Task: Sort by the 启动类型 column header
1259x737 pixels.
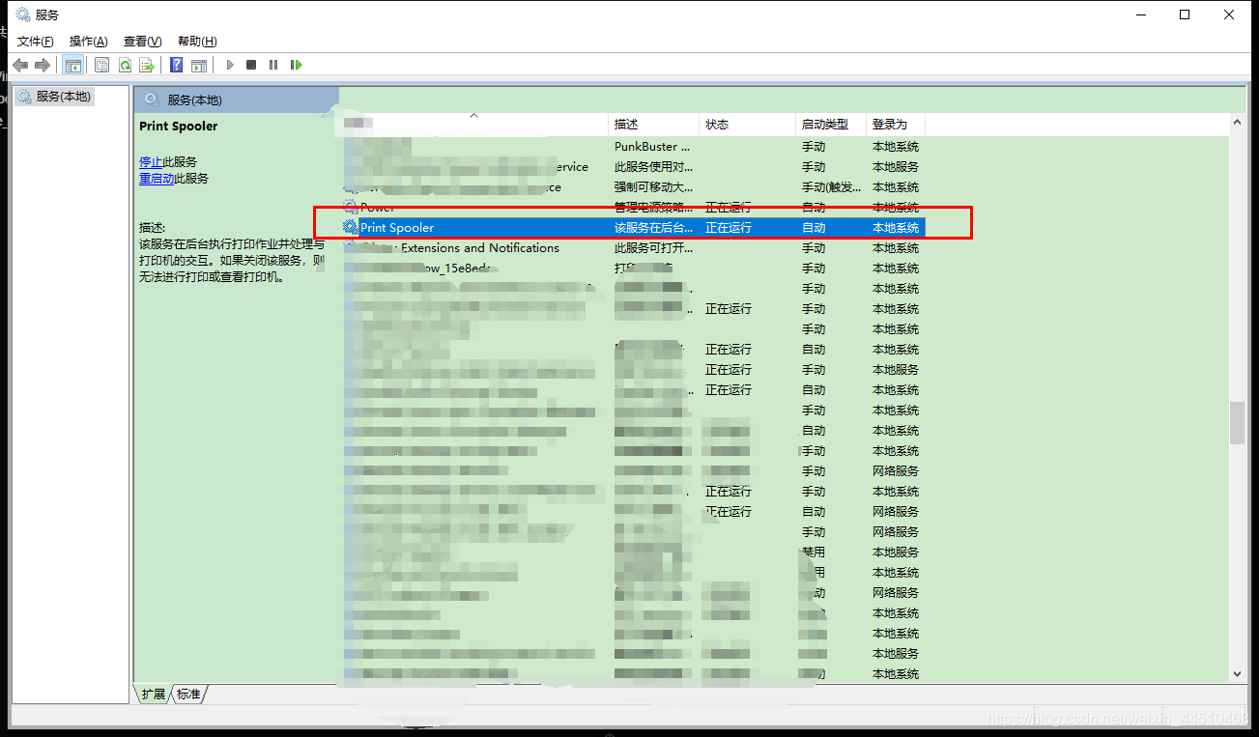Action: [830, 125]
